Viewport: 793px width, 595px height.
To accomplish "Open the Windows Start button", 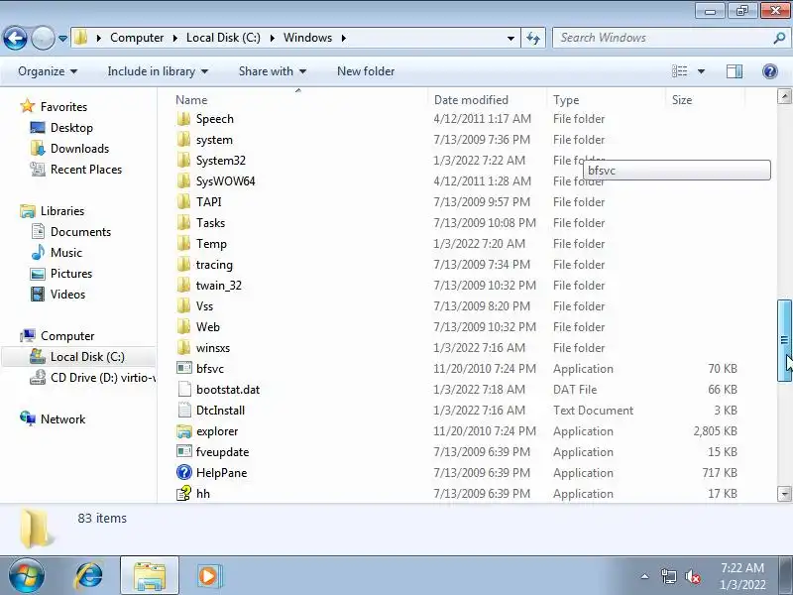I will (x=27, y=576).
